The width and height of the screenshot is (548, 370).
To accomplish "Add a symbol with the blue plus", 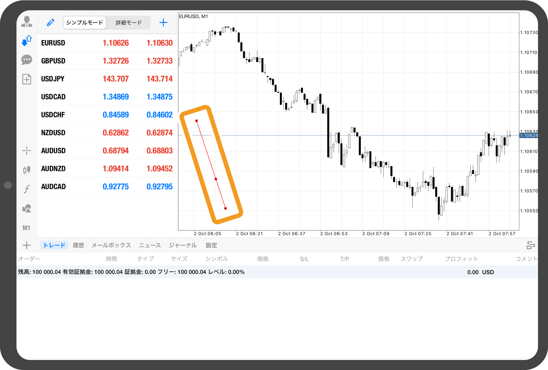I will (163, 23).
